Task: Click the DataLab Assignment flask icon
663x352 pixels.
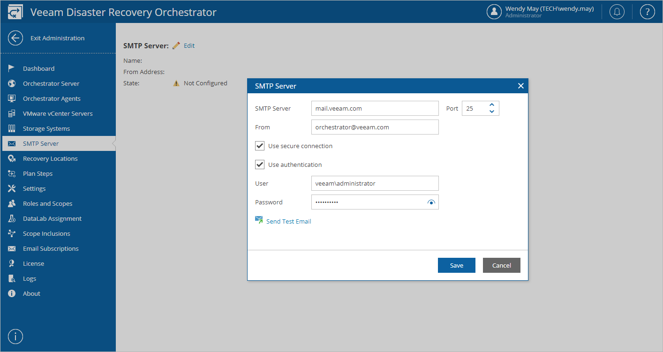Action: click(12, 218)
